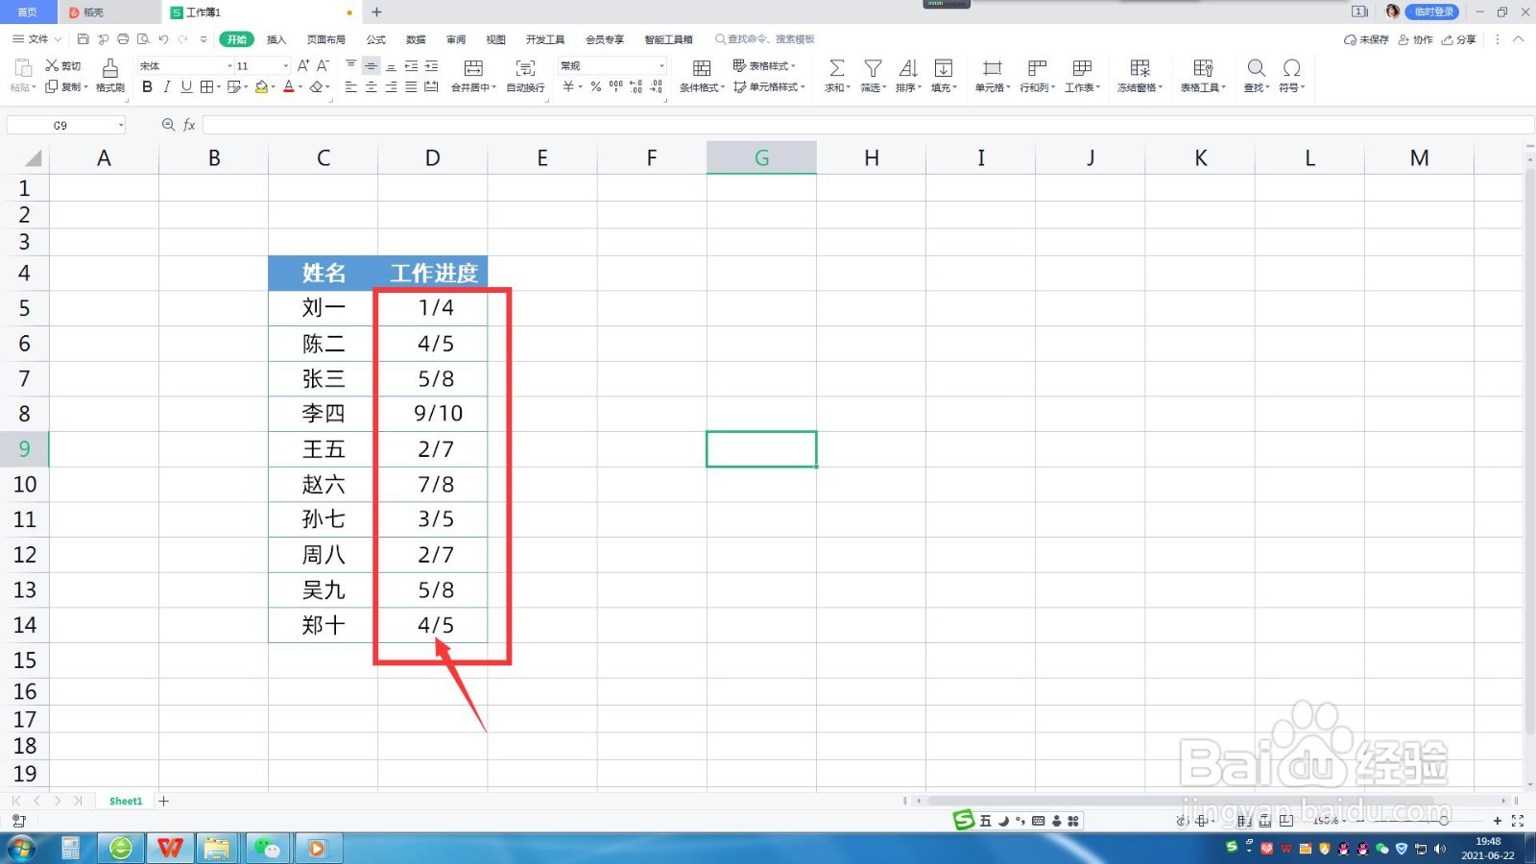
Task: Decrease font size with A- icon
Action: pos(324,65)
